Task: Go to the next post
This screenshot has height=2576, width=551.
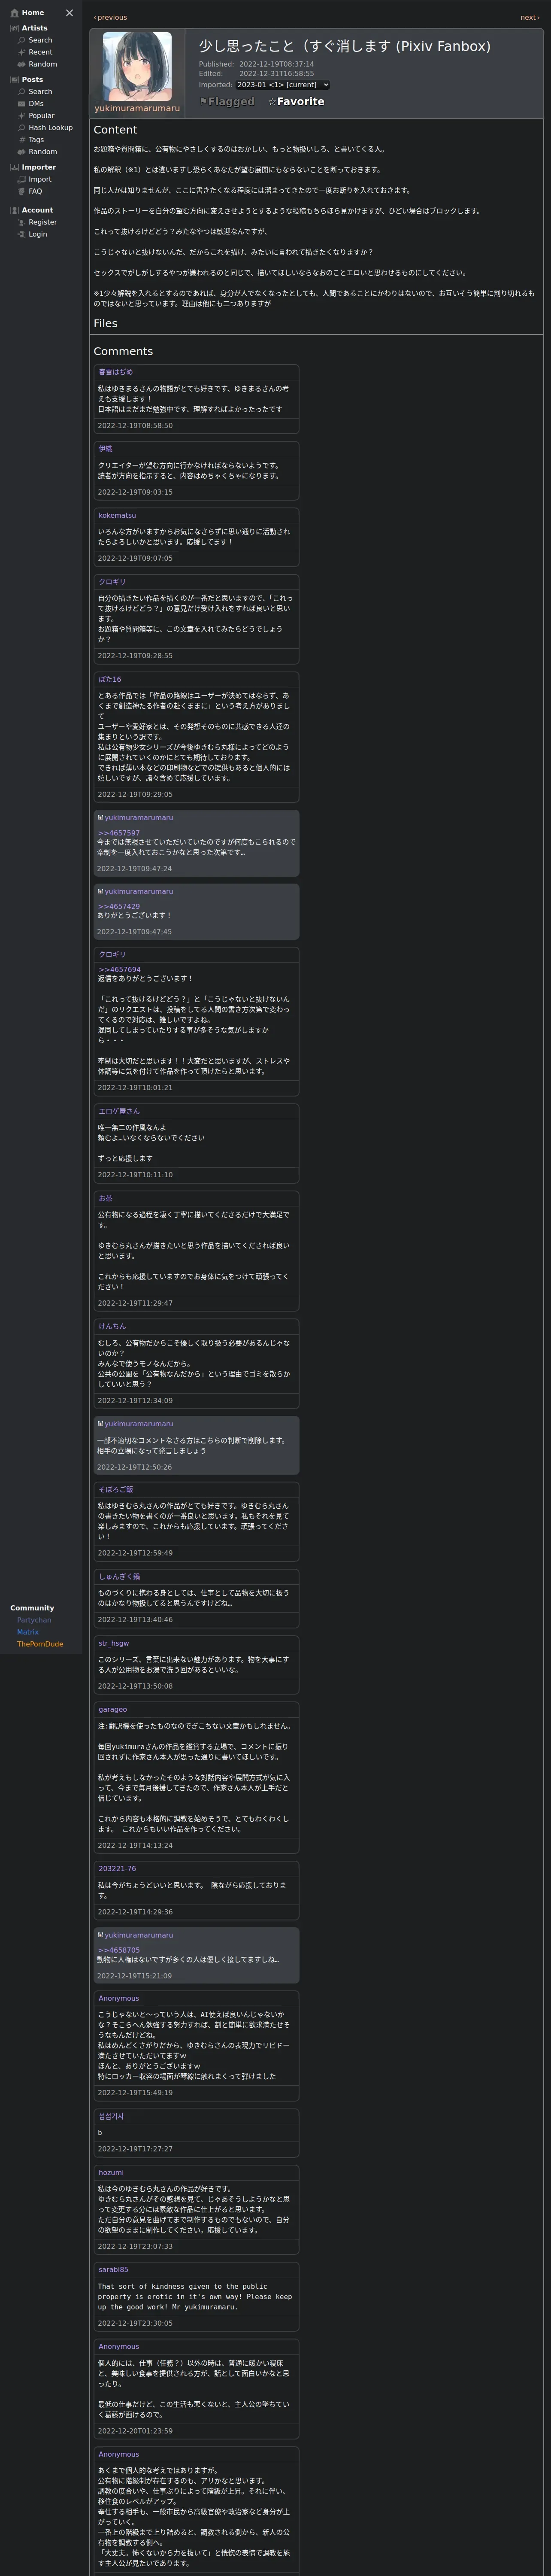Action: (529, 17)
